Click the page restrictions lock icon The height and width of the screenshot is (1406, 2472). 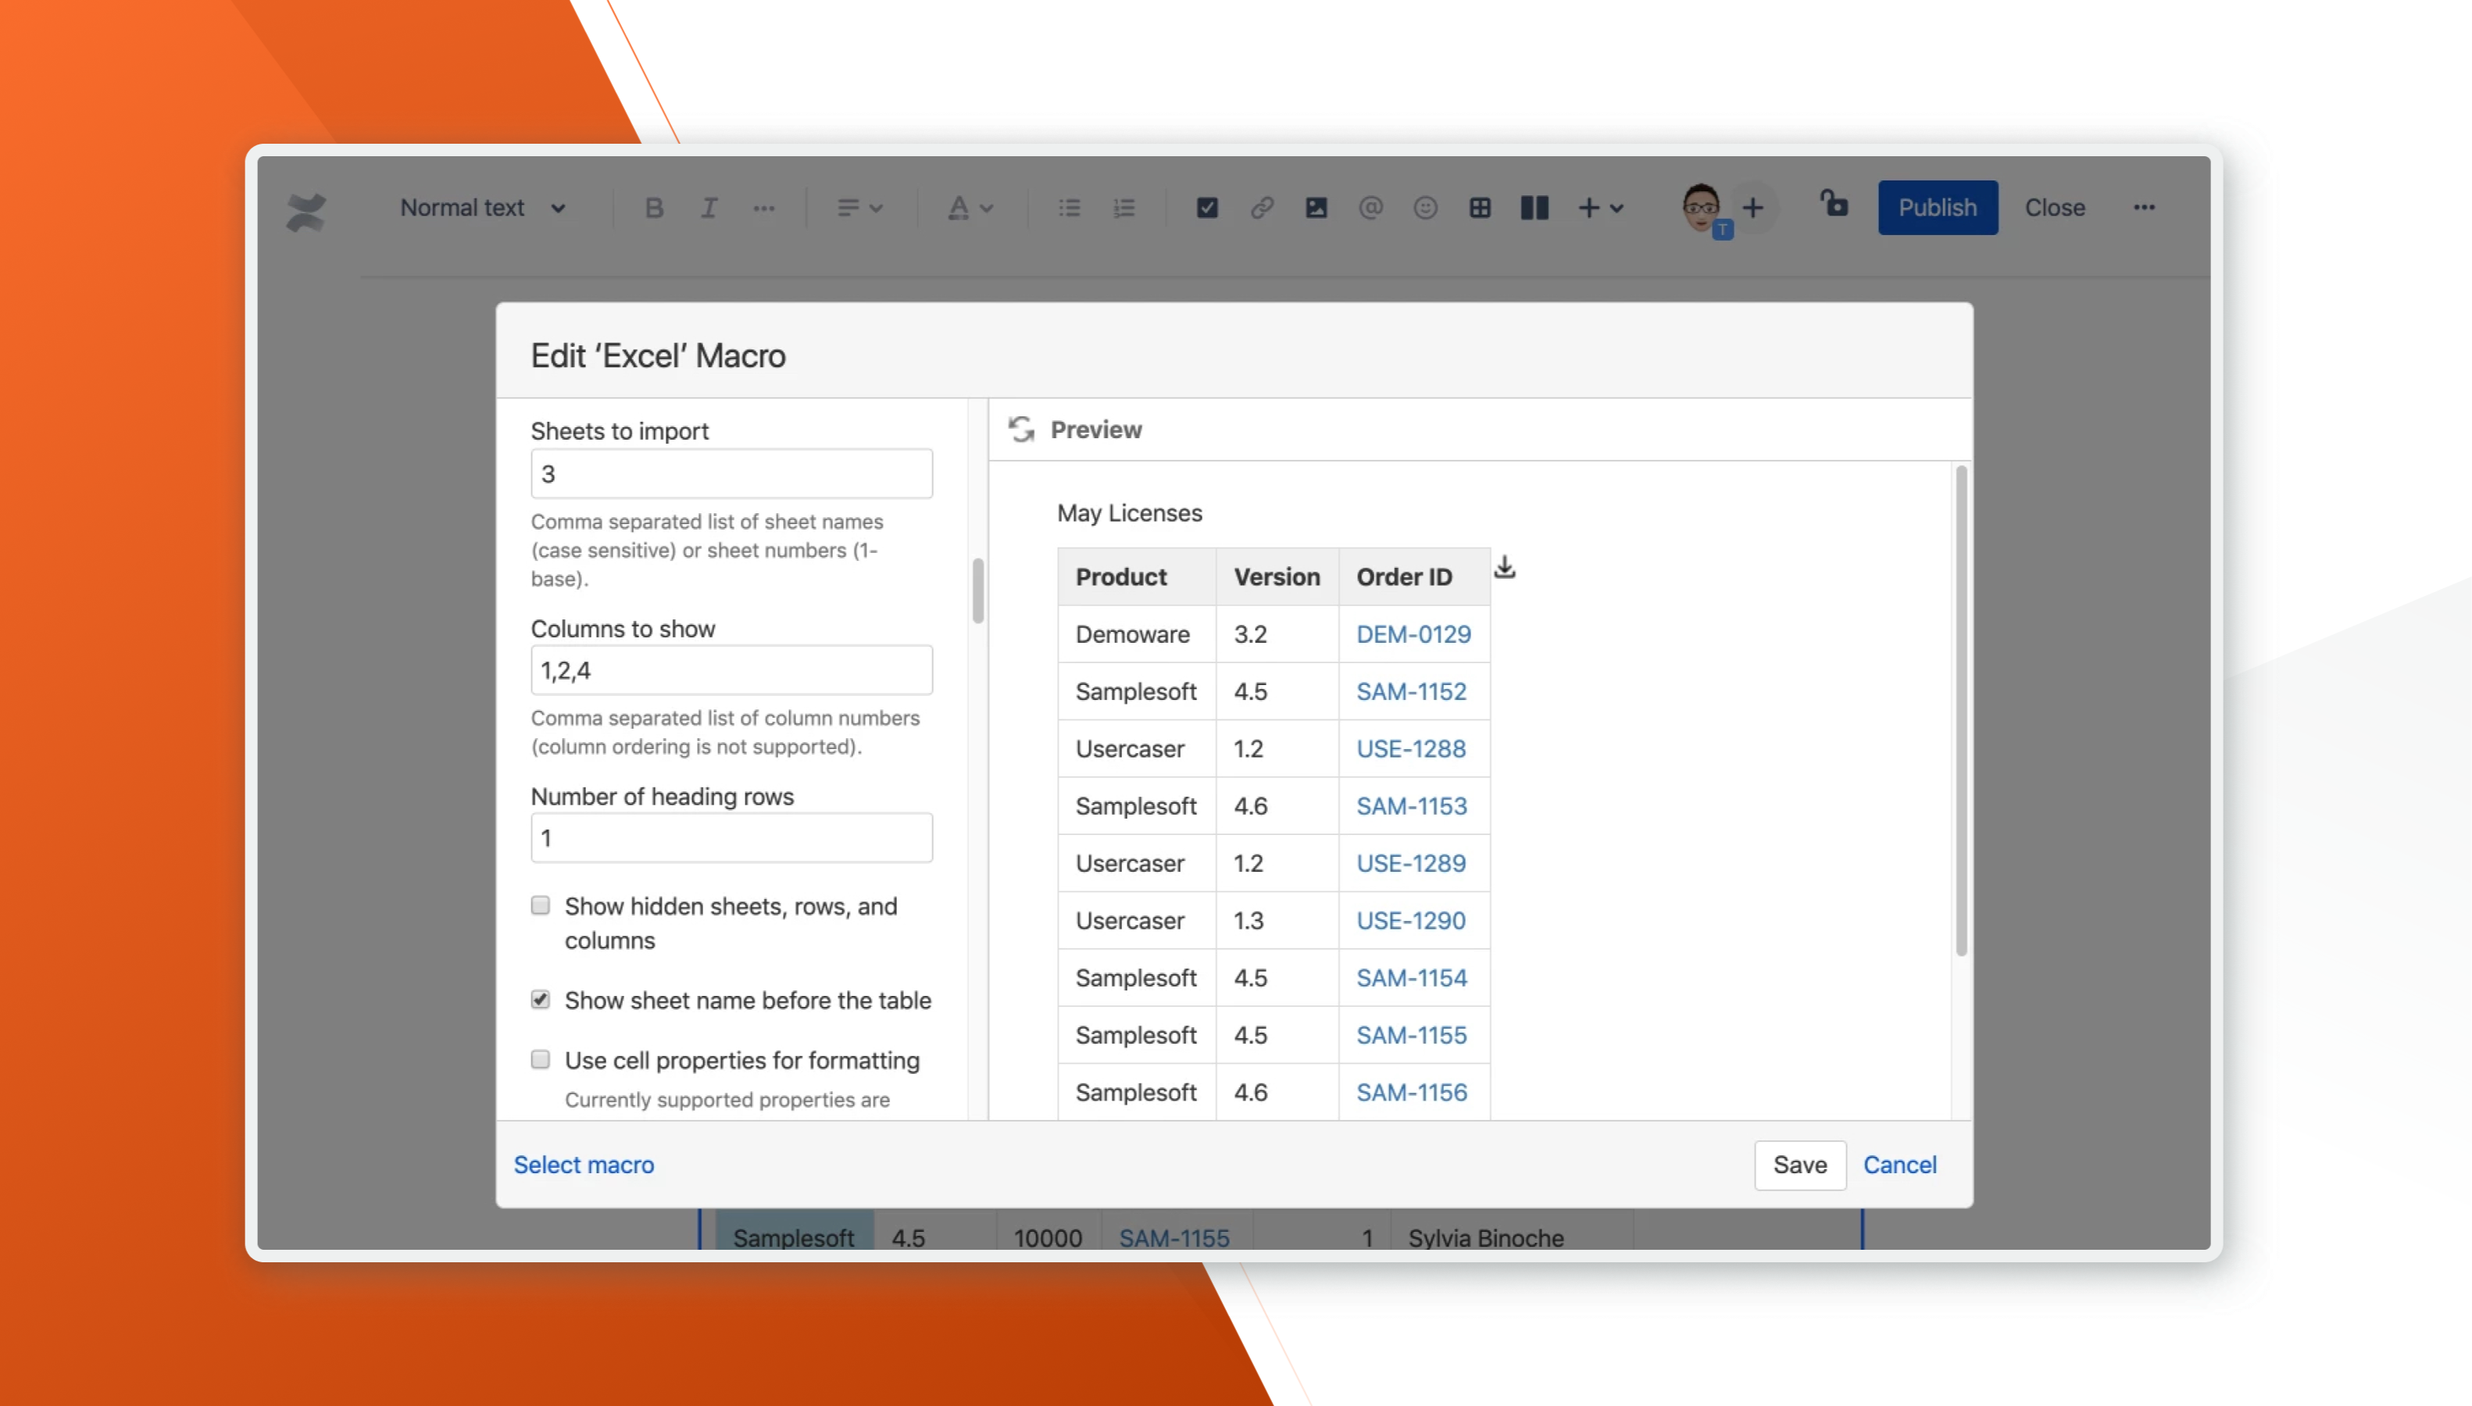click(1834, 204)
